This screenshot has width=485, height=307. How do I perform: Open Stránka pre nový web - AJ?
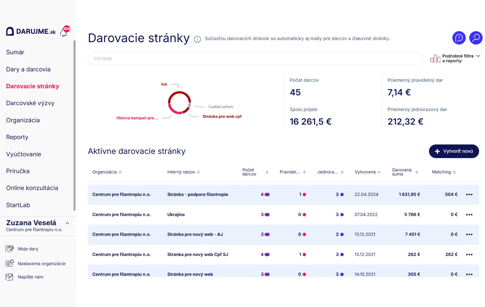pyautogui.click(x=283, y=234)
